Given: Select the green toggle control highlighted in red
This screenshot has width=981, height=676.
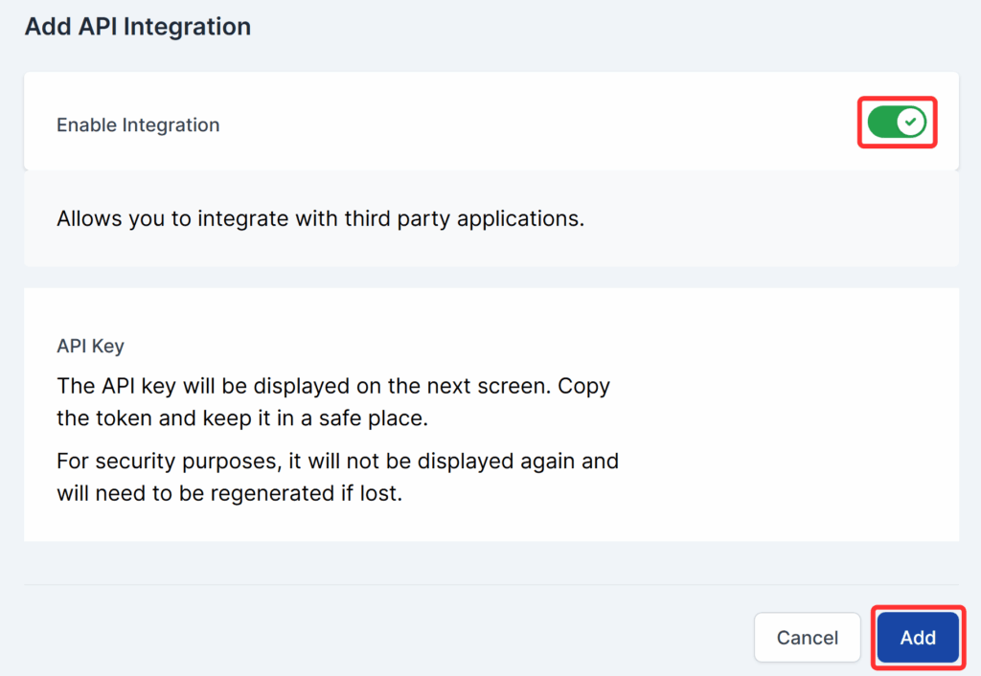Looking at the screenshot, I should point(897,122).
